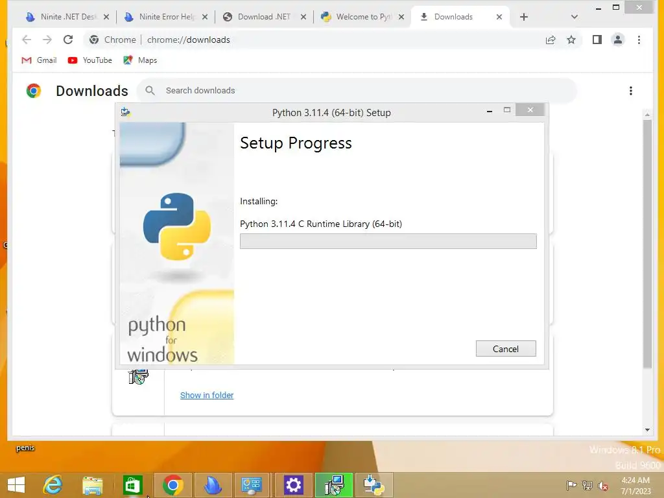The width and height of the screenshot is (664, 498).
Task: Cancel the Python setup installation
Action: coord(506,348)
